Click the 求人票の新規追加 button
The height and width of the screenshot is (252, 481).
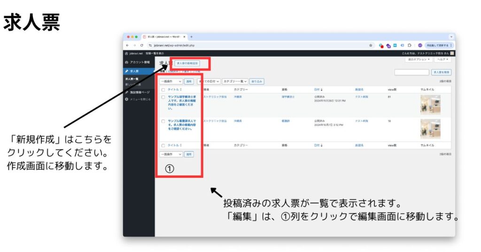tap(187, 63)
